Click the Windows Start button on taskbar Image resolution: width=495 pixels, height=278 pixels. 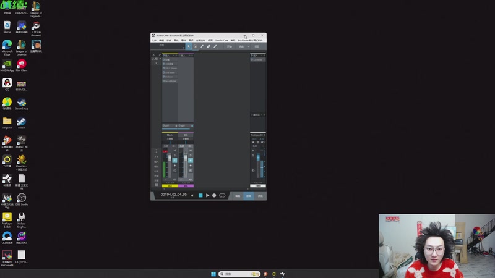pyautogui.click(x=213, y=274)
